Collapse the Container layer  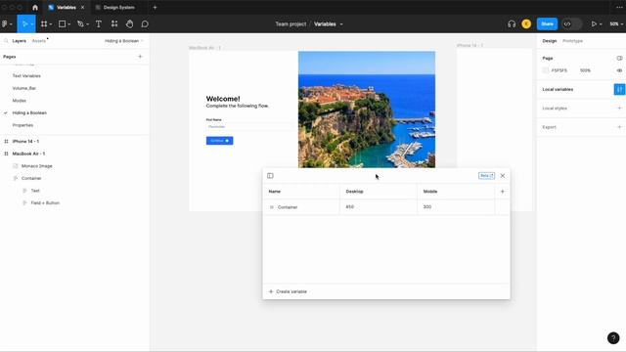pos(16,178)
